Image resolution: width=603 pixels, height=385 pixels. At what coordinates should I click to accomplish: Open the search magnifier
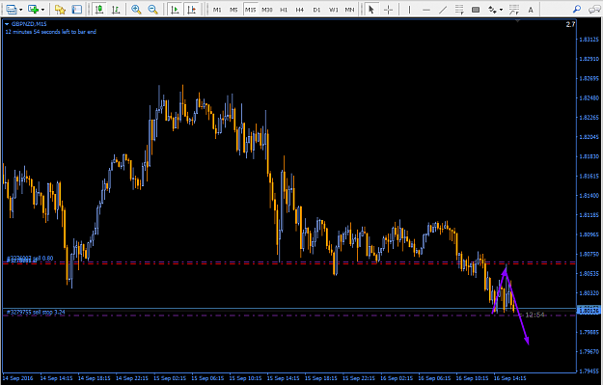(577, 10)
